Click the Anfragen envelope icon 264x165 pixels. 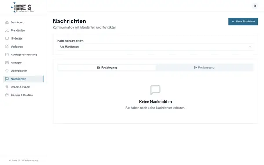7,62
